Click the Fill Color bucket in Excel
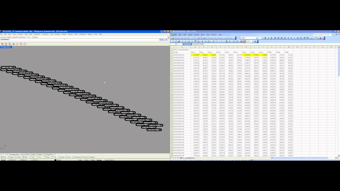The height and width of the screenshot is (191, 340). pos(316,38)
